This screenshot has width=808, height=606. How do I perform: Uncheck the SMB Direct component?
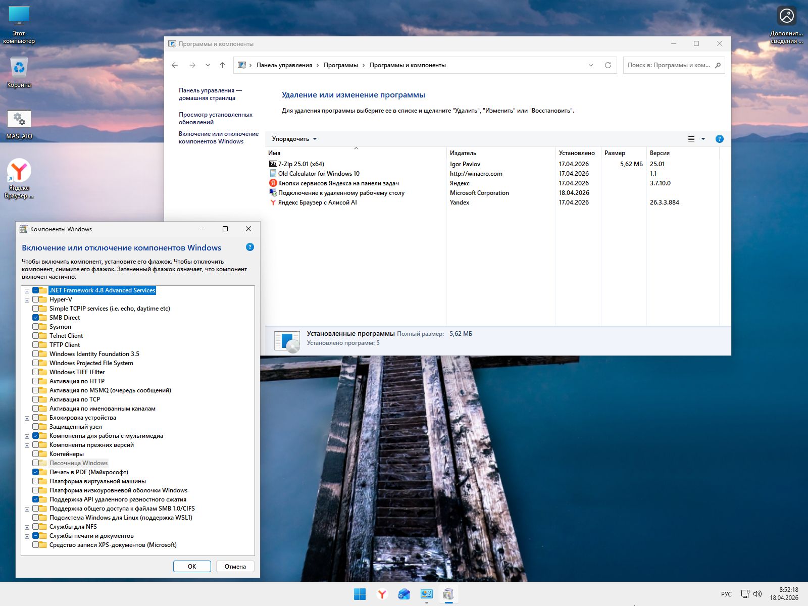click(x=36, y=318)
